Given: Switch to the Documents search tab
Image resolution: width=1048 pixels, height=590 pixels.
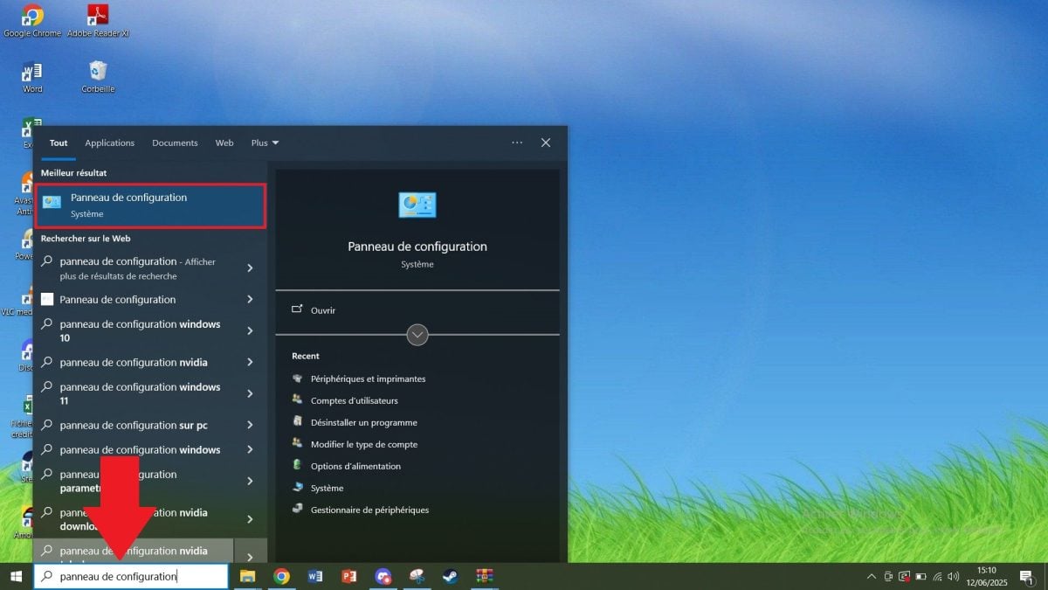Looking at the screenshot, I should 175,142.
